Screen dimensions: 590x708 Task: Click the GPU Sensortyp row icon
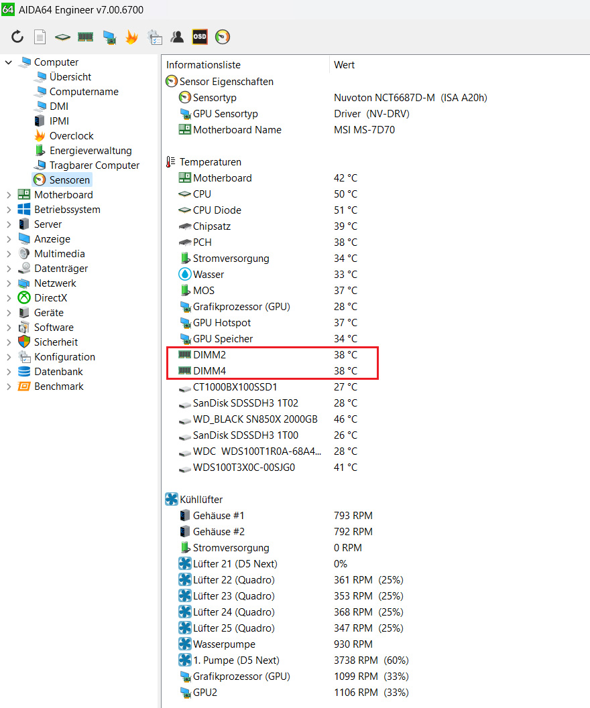click(x=185, y=114)
